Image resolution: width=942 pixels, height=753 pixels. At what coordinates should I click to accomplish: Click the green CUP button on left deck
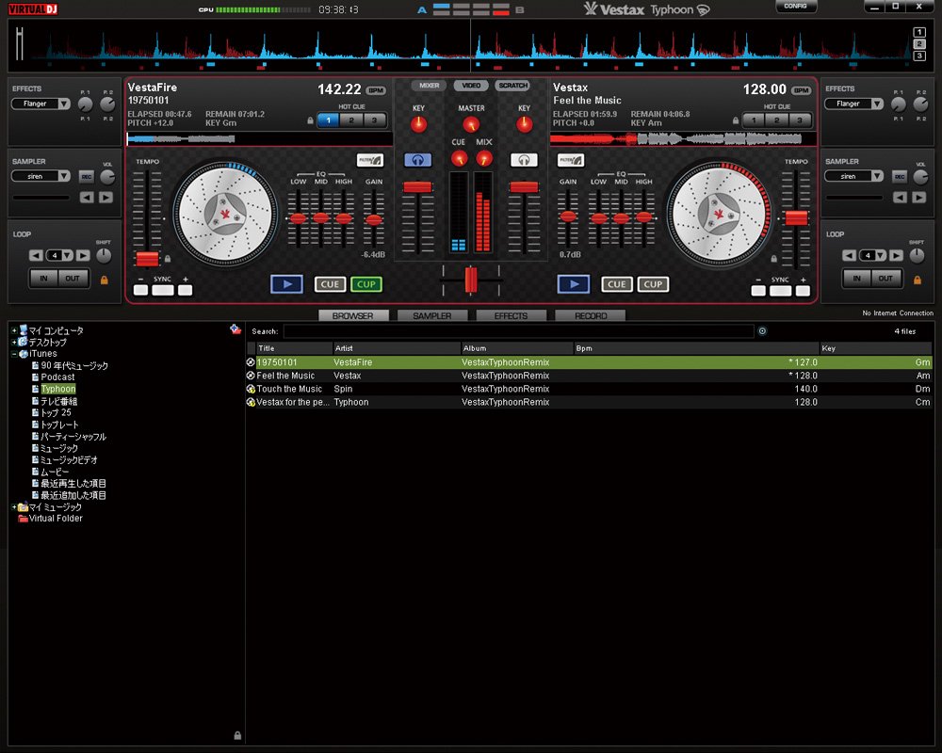[365, 284]
